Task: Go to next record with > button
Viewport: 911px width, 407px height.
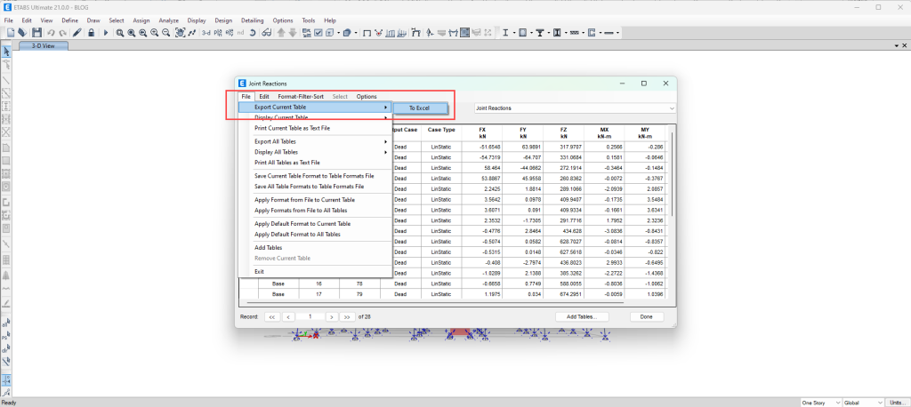Action: pos(332,317)
